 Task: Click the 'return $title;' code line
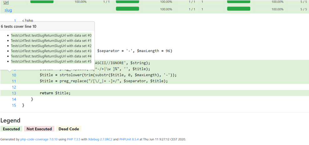55,93
